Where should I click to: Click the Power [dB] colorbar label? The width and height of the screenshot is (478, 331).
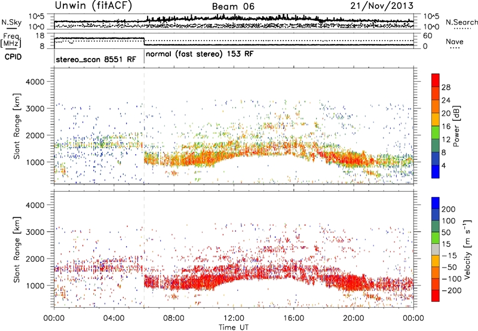pos(456,126)
